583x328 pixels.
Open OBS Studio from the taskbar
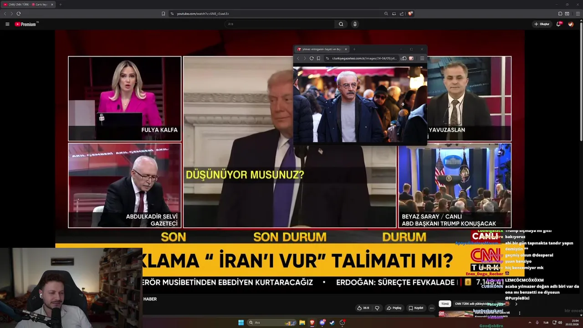point(342,323)
